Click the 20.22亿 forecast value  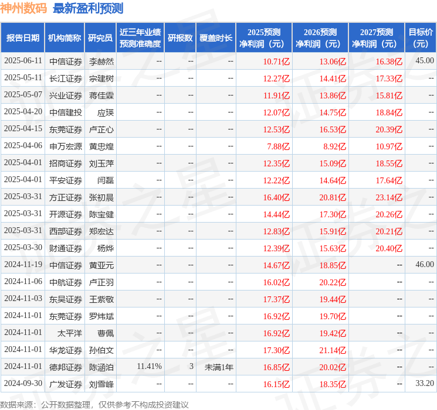point(333,282)
